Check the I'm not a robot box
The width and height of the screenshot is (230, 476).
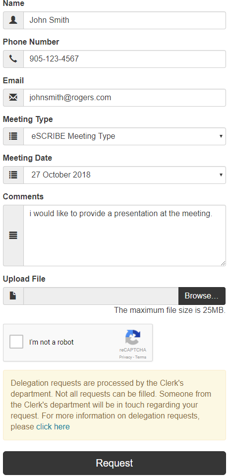click(16, 342)
